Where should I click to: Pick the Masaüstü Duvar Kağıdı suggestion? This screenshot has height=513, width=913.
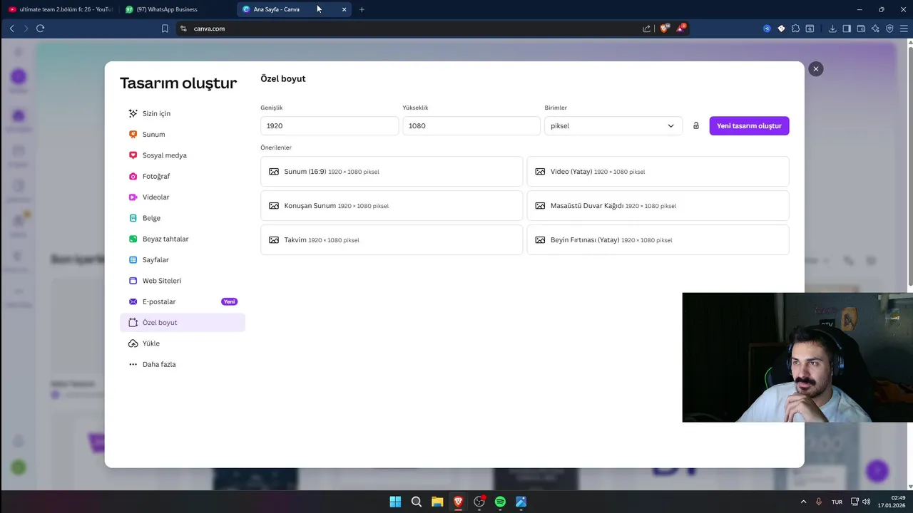click(658, 206)
